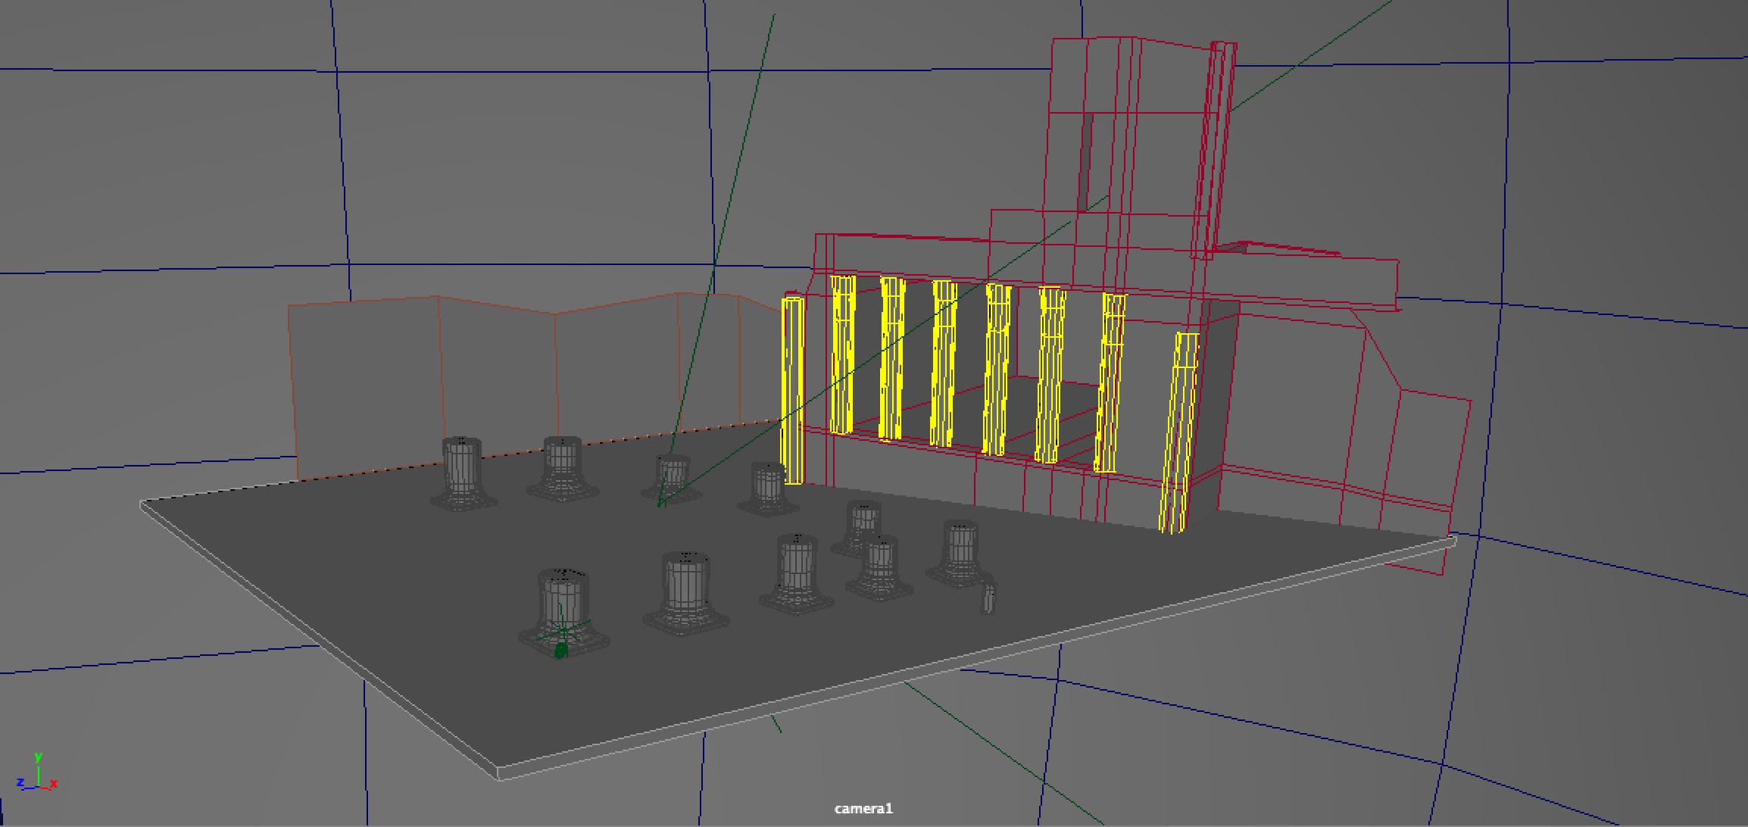
Task: Pick the second yellow column from left
Action: pyautogui.click(x=842, y=354)
